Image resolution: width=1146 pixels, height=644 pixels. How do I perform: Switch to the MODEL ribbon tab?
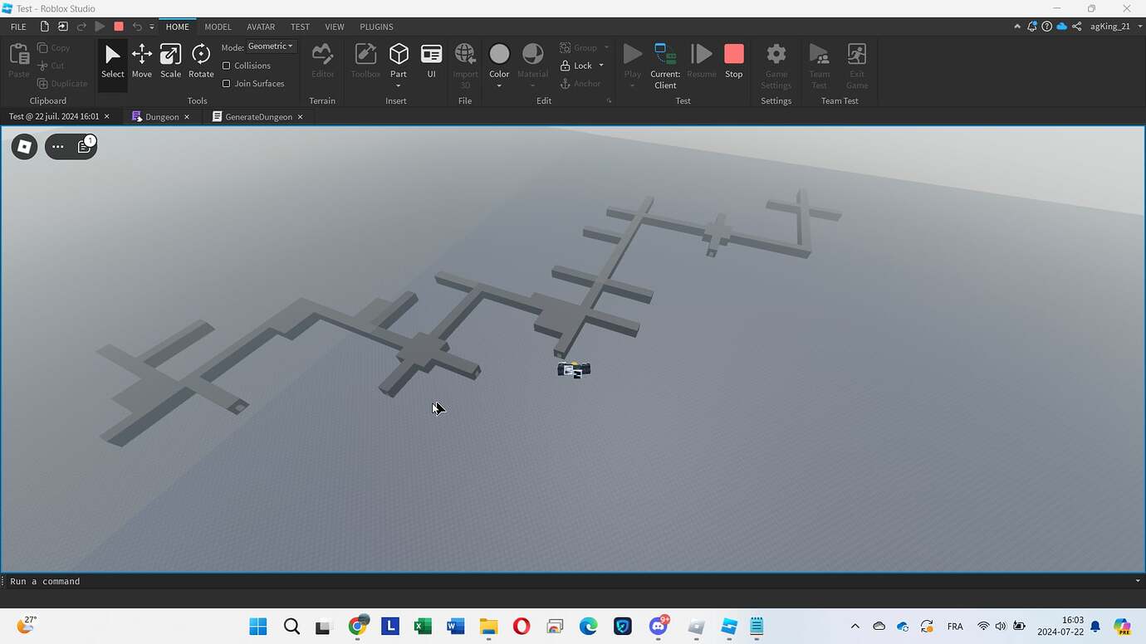pyautogui.click(x=218, y=26)
